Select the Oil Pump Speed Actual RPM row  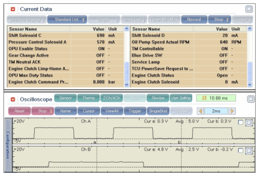click(x=189, y=42)
